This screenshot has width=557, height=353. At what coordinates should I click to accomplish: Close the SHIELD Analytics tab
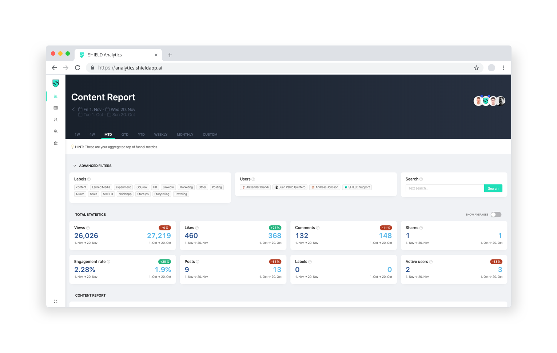tap(156, 55)
